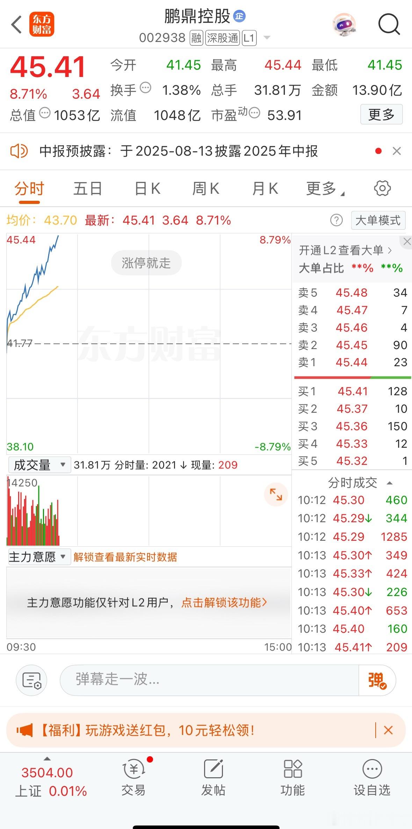
Task: Tap the intraday price chart area
Action: (x=149, y=343)
